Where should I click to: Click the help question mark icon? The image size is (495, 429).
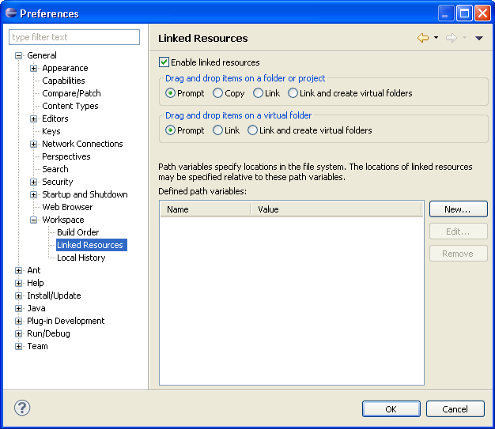pyautogui.click(x=22, y=408)
